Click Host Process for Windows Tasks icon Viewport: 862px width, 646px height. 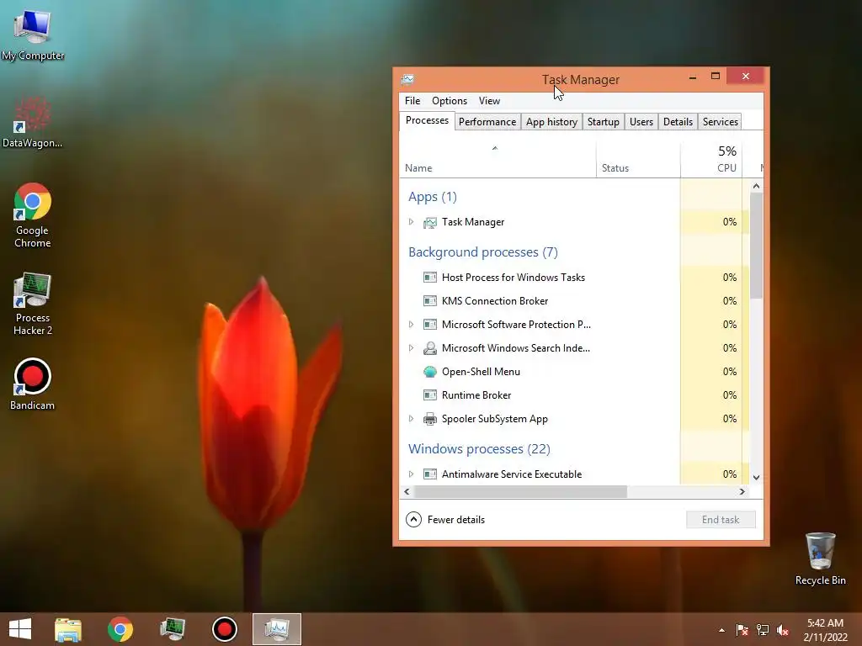tap(430, 278)
